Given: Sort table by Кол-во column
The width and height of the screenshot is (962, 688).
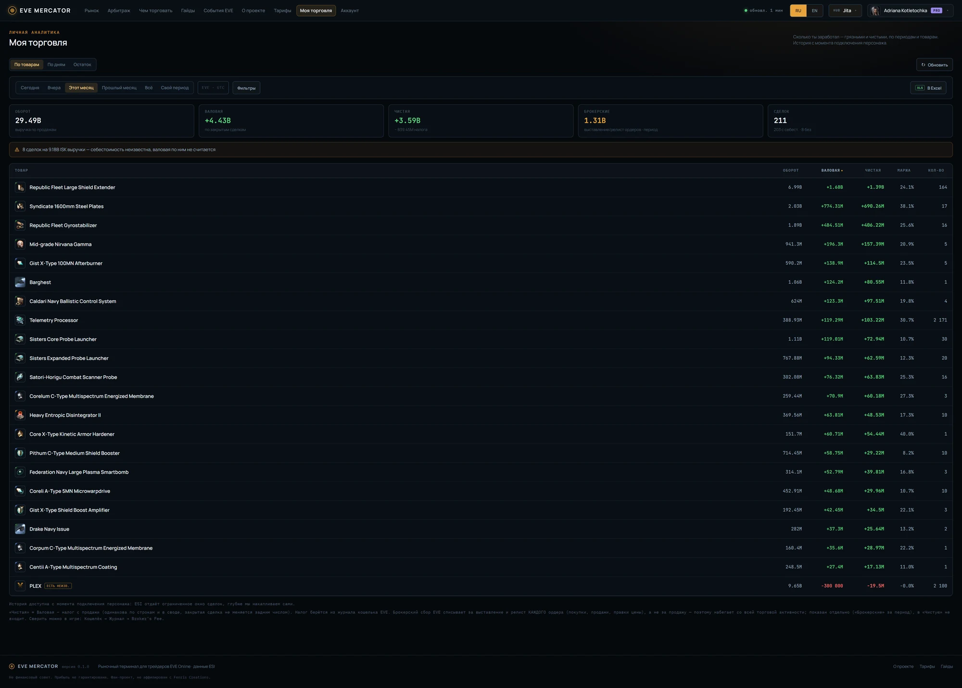Looking at the screenshot, I should 936,171.
